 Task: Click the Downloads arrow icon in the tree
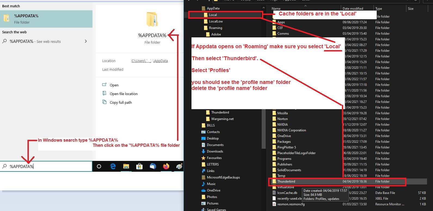click(x=203, y=151)
